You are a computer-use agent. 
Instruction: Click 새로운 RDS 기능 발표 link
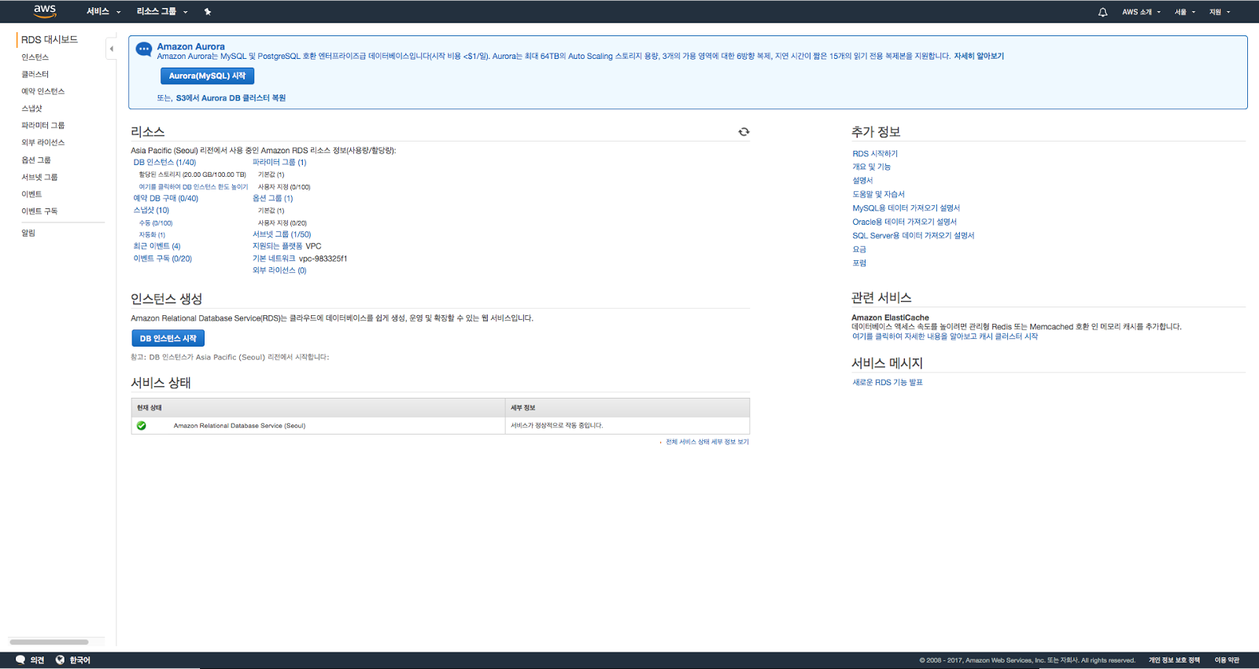point(888,383)
